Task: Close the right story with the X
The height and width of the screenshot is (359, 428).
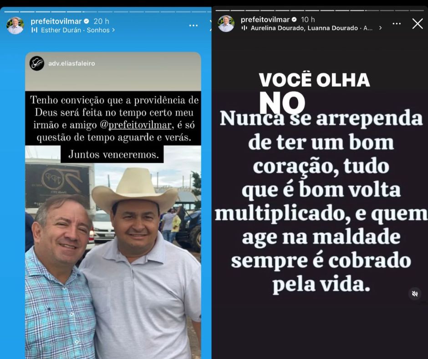Action: 418,24
